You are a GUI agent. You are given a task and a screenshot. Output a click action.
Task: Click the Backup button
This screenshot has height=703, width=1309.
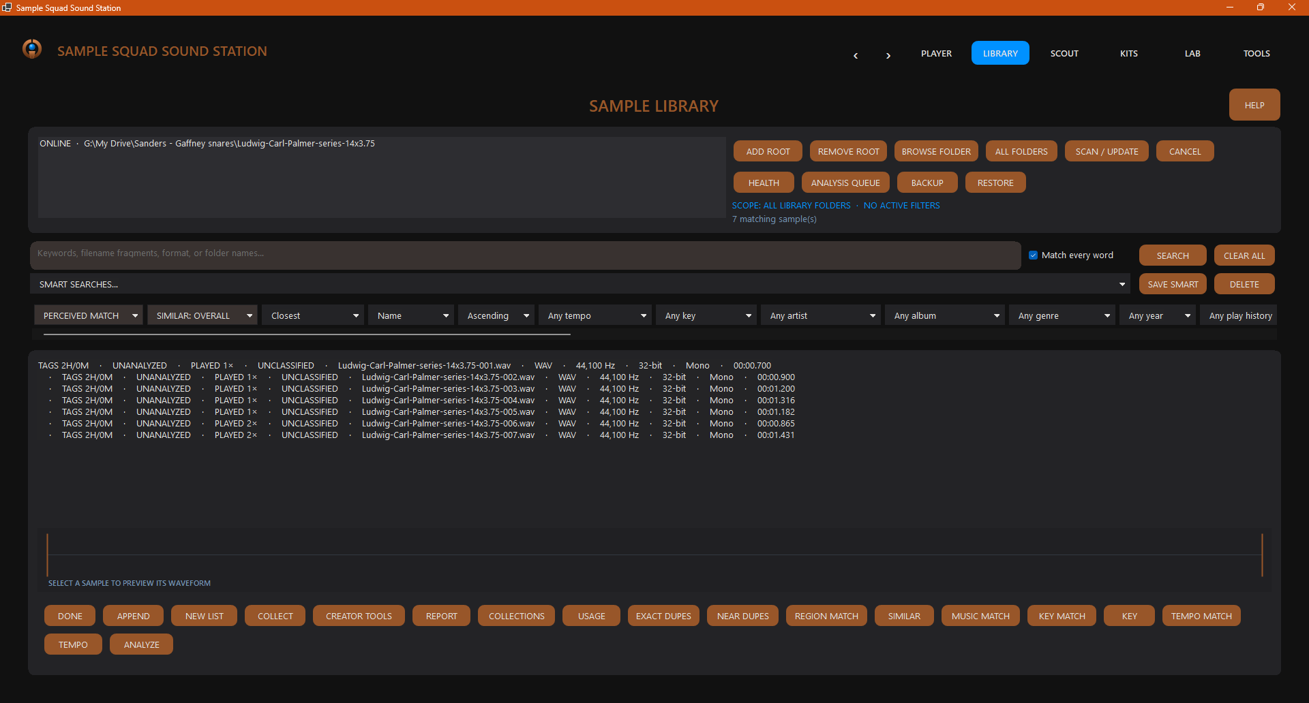coord(927,183)
